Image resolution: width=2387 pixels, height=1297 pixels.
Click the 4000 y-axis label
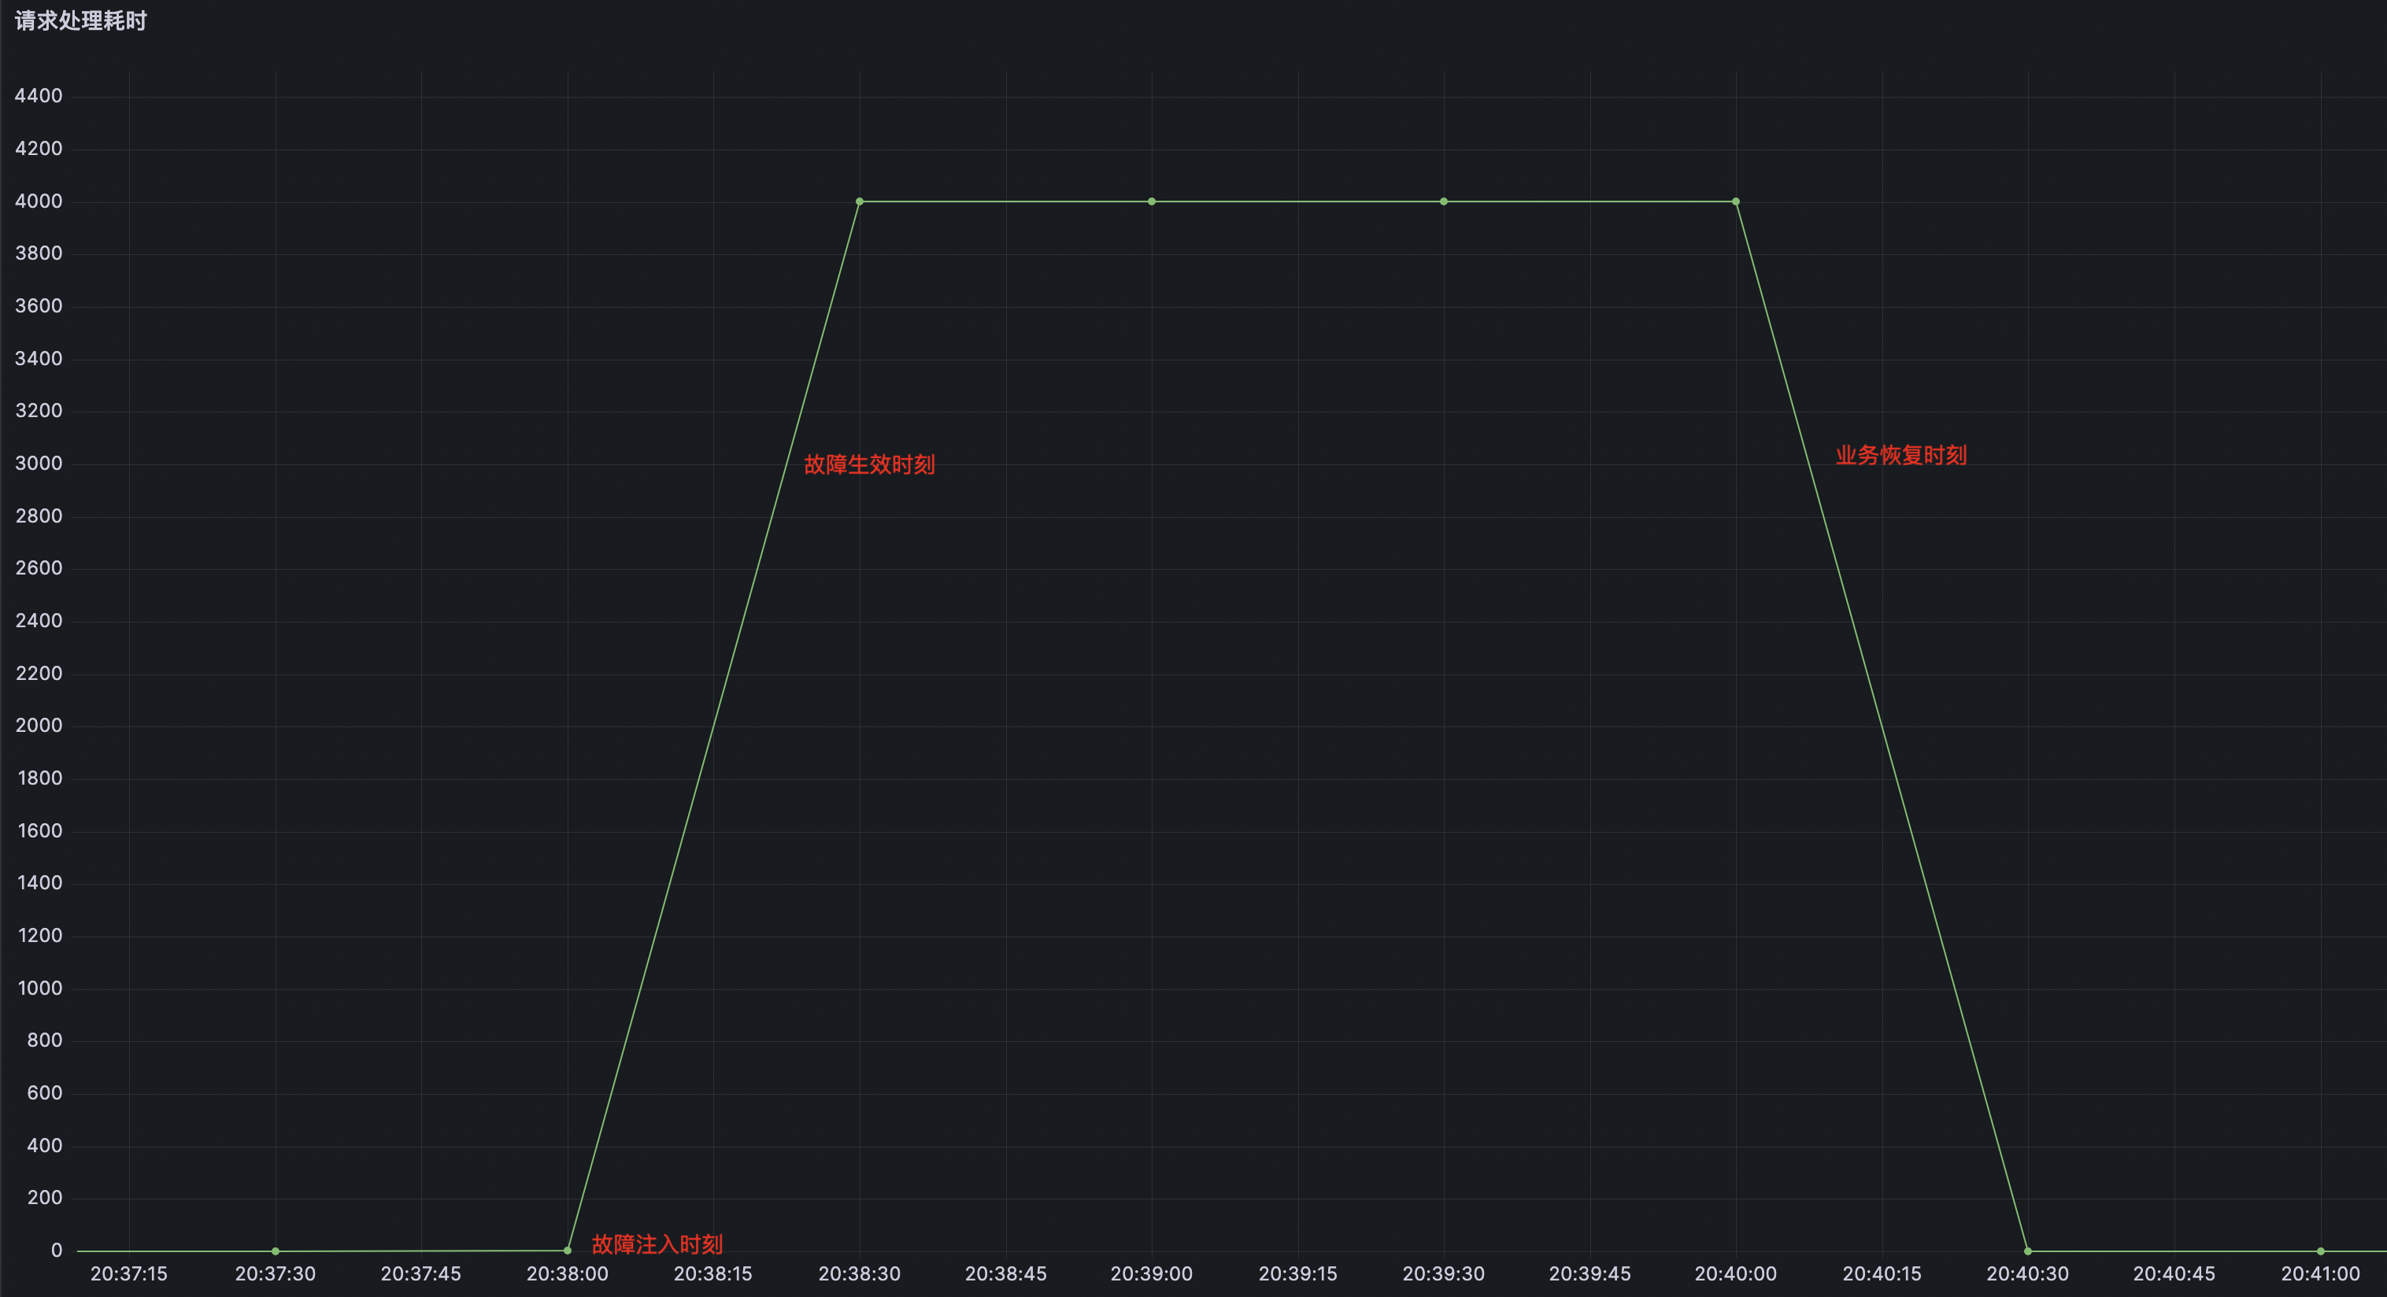39,201
